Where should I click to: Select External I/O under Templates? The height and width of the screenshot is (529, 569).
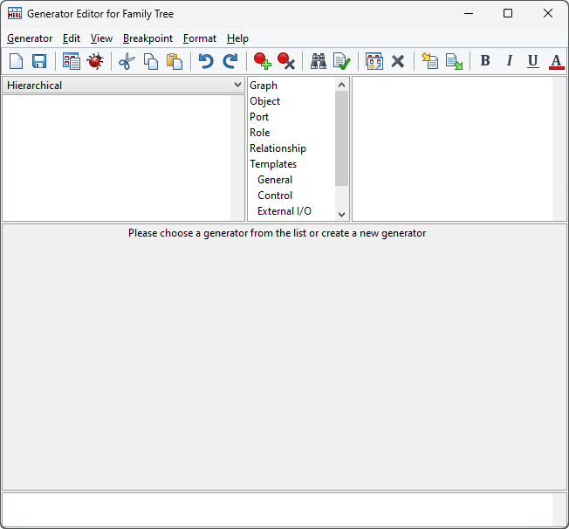[284, 211]
